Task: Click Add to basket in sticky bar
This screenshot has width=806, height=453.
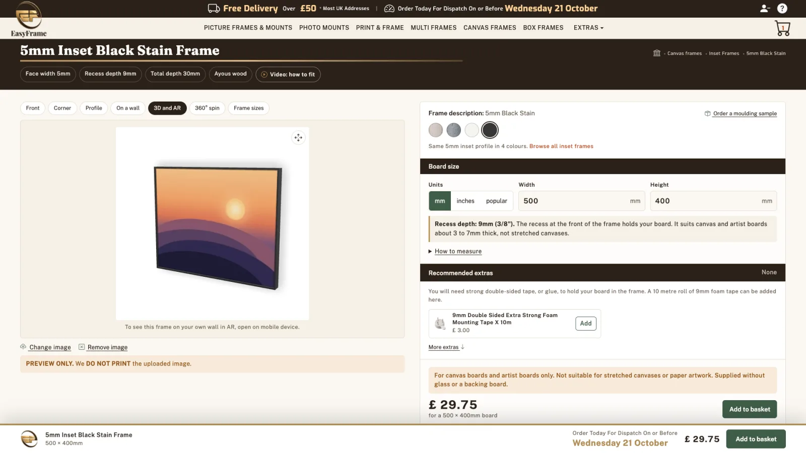Action: tap(756, 439)
